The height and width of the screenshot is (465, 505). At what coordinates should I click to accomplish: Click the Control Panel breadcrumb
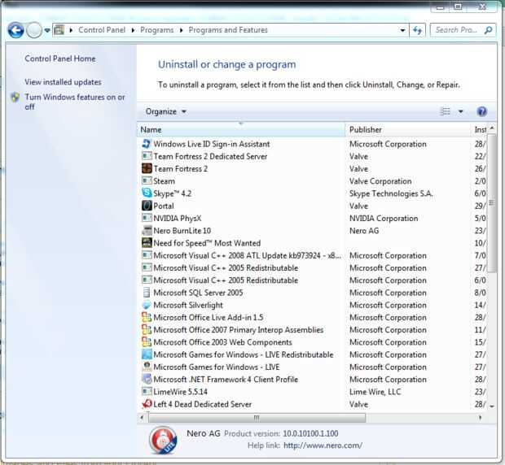(x=102, y=30)
